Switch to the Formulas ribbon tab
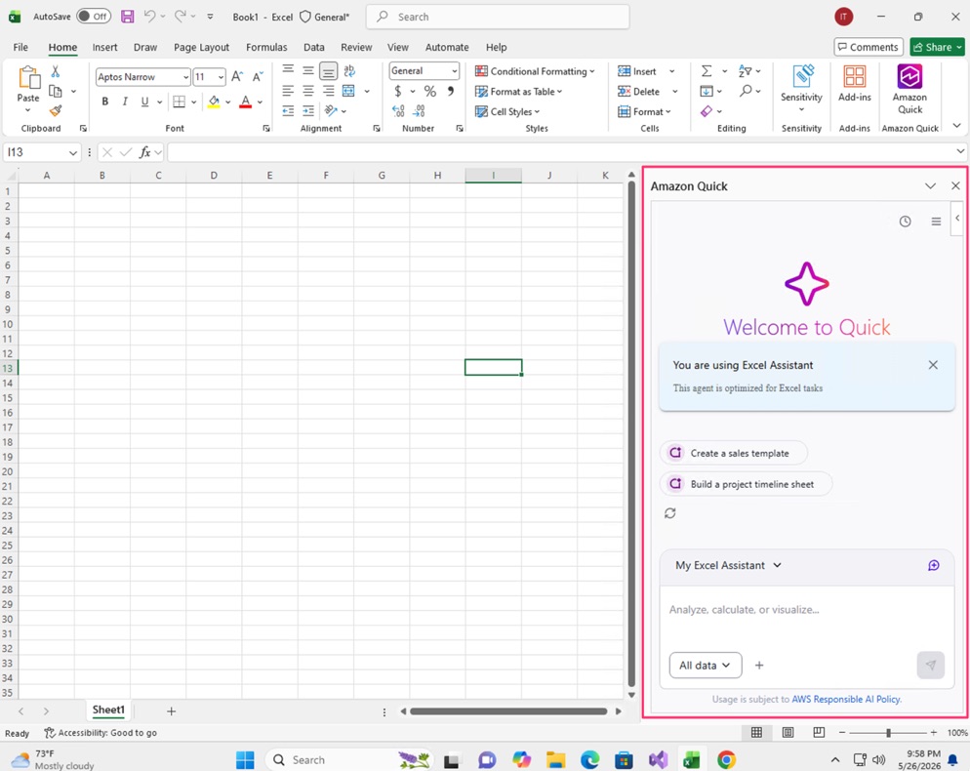This screenshot has width=970, height=771. coord(266,47)
